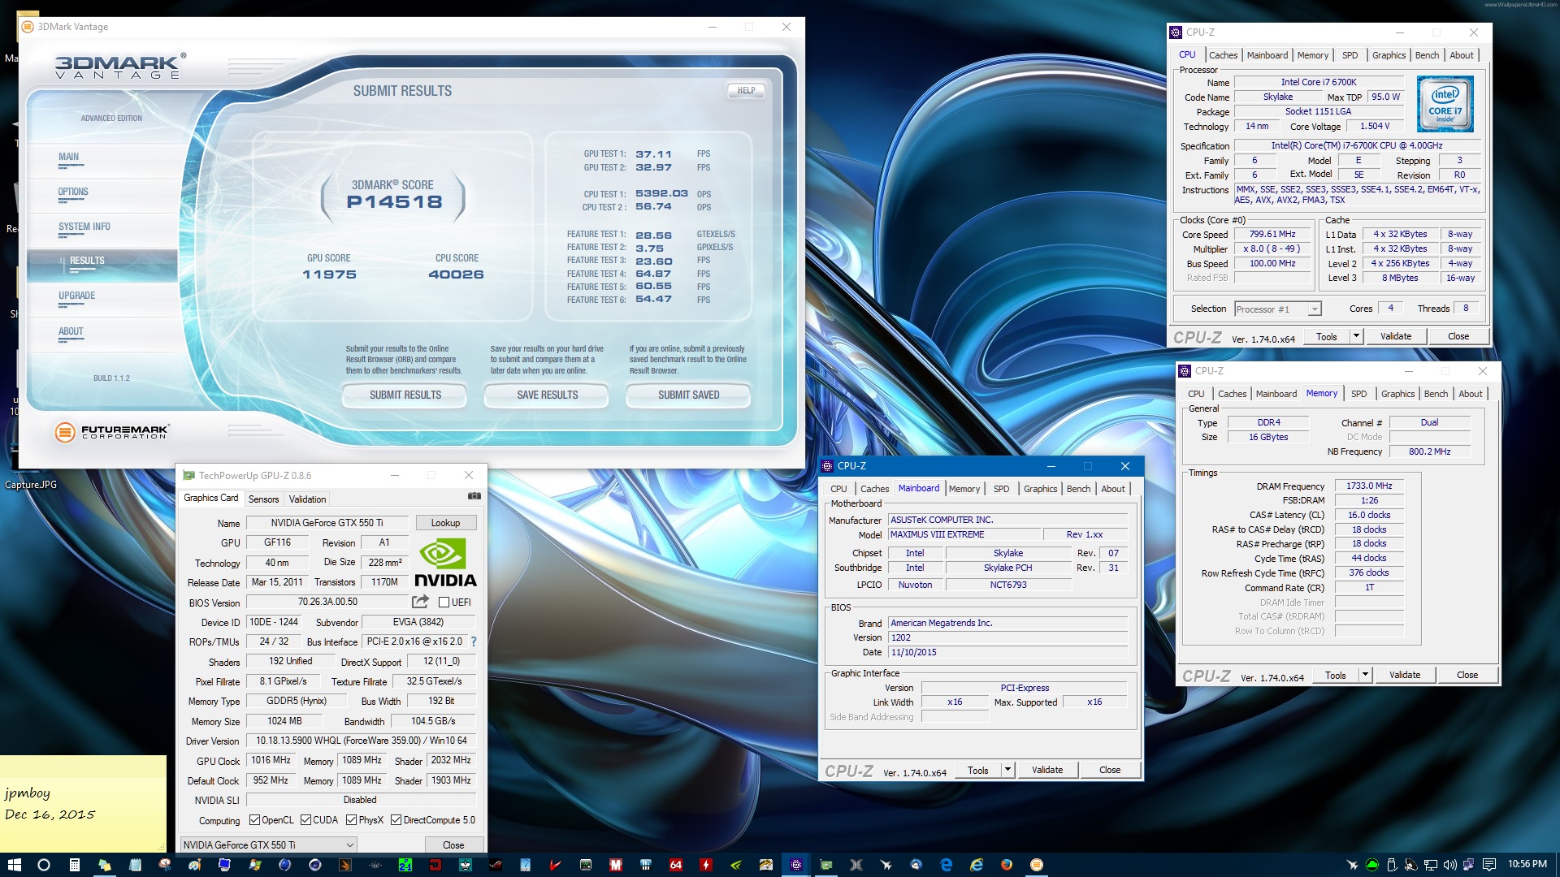This screenshot has height=877, width=1560.
Task: Click the Futuremark Corporation logo
Action: click(x=112, y=432)
